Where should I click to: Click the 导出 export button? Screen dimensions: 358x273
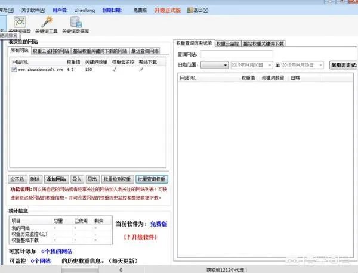tap(92, 179)
